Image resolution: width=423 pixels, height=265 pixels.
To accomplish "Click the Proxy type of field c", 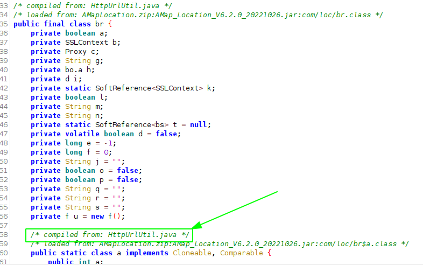I will click(x=76, y=51).
